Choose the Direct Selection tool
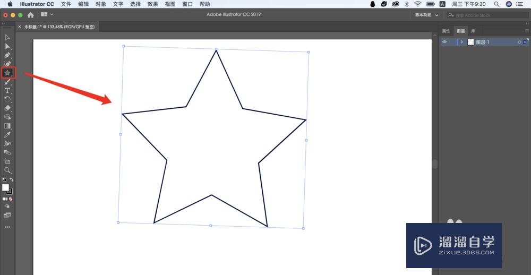The image size is (531, 275). [7, 46]
